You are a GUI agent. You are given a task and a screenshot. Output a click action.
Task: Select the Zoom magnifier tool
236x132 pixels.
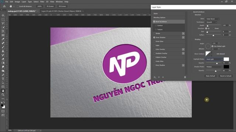[3, 95]
